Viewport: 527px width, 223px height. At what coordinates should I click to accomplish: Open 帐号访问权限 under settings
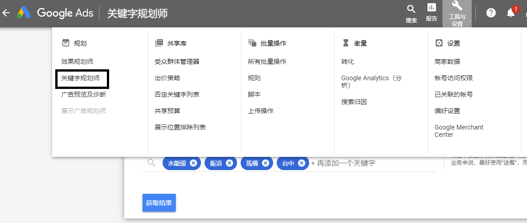tap(453, 78)
